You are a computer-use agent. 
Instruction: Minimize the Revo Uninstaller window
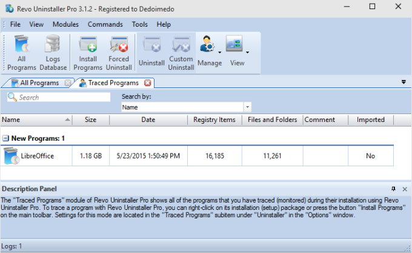pyautogui.click(x=347, y=7)
